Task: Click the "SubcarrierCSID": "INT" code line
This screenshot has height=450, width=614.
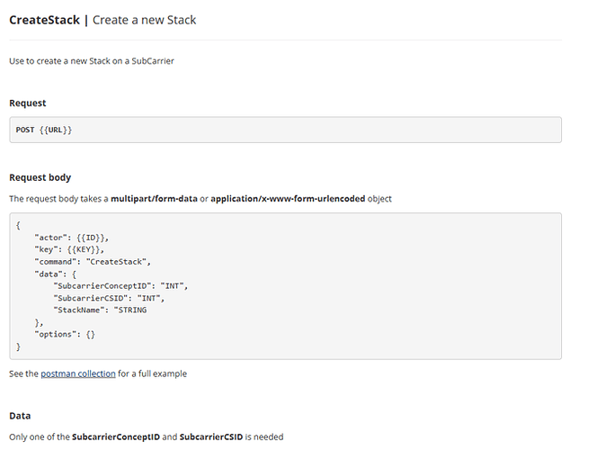Action: tap(109, 298)
